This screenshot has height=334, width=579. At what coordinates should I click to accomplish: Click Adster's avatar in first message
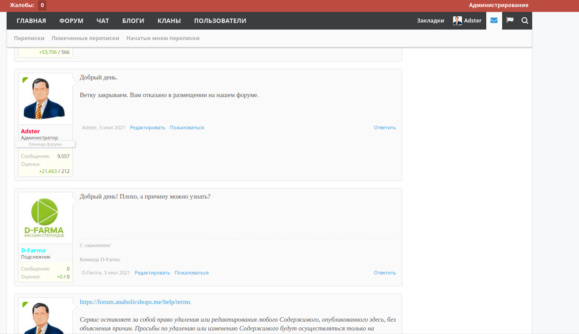(x=45, y=99)
